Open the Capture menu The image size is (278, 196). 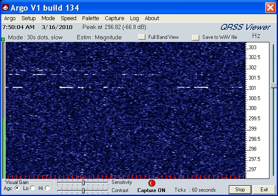115,18
